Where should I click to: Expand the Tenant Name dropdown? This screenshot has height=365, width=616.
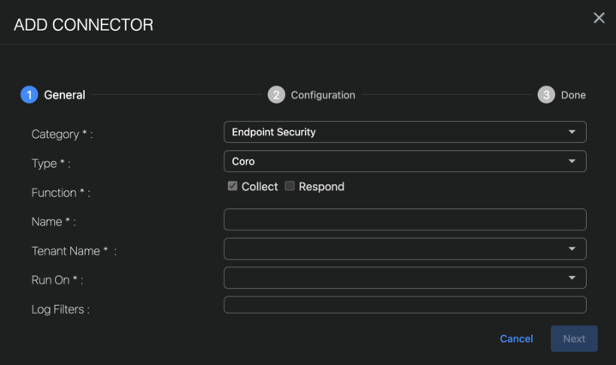point(404,248)
